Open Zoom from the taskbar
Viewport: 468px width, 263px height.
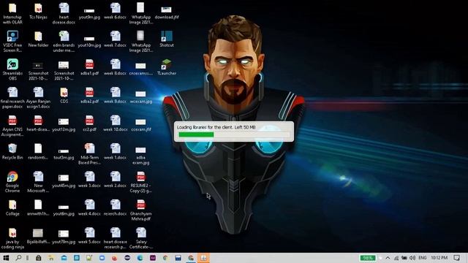[102, 258]
